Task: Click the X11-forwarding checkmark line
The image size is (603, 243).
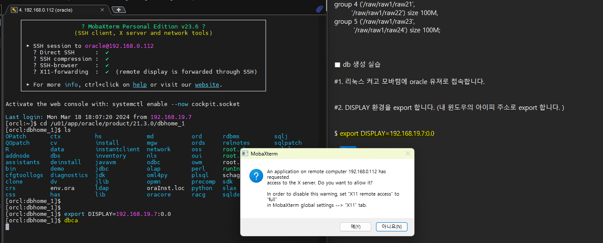Action: tap(145, 72)
